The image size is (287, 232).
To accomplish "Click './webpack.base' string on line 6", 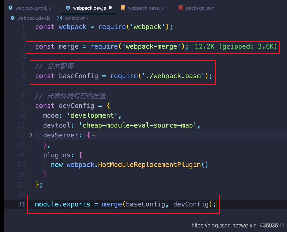I will pos(173,76).
